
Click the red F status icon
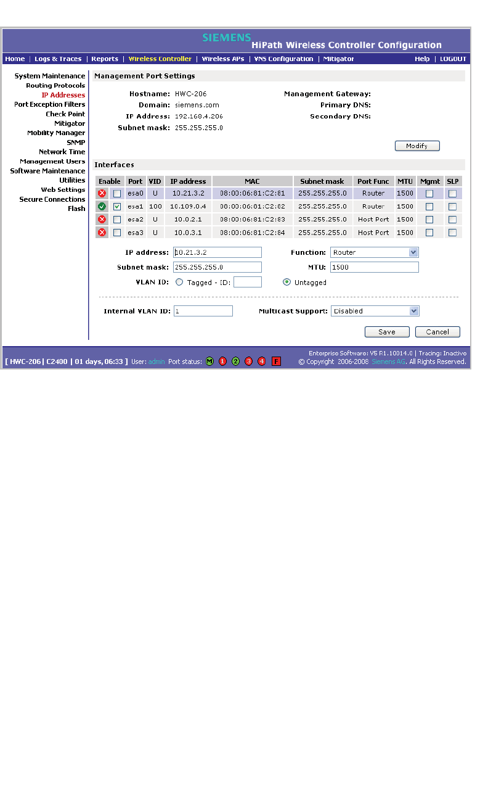tap(276, 362)
